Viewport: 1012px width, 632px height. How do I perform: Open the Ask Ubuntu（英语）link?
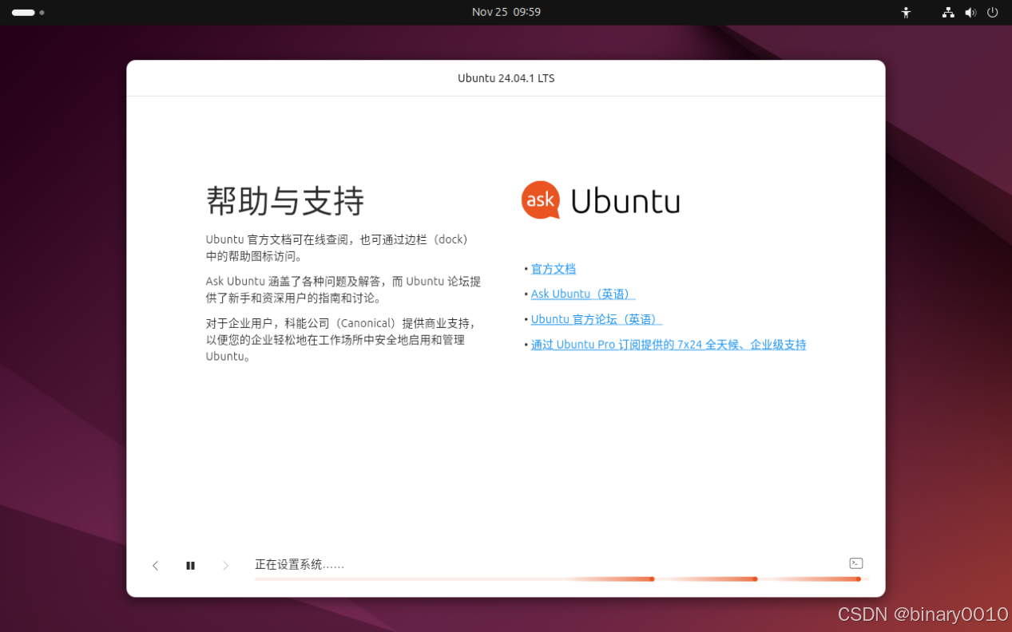coord(582,294)
